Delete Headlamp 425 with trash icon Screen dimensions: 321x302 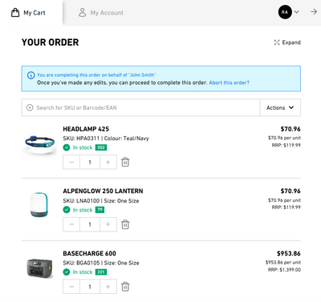[125, 162]
